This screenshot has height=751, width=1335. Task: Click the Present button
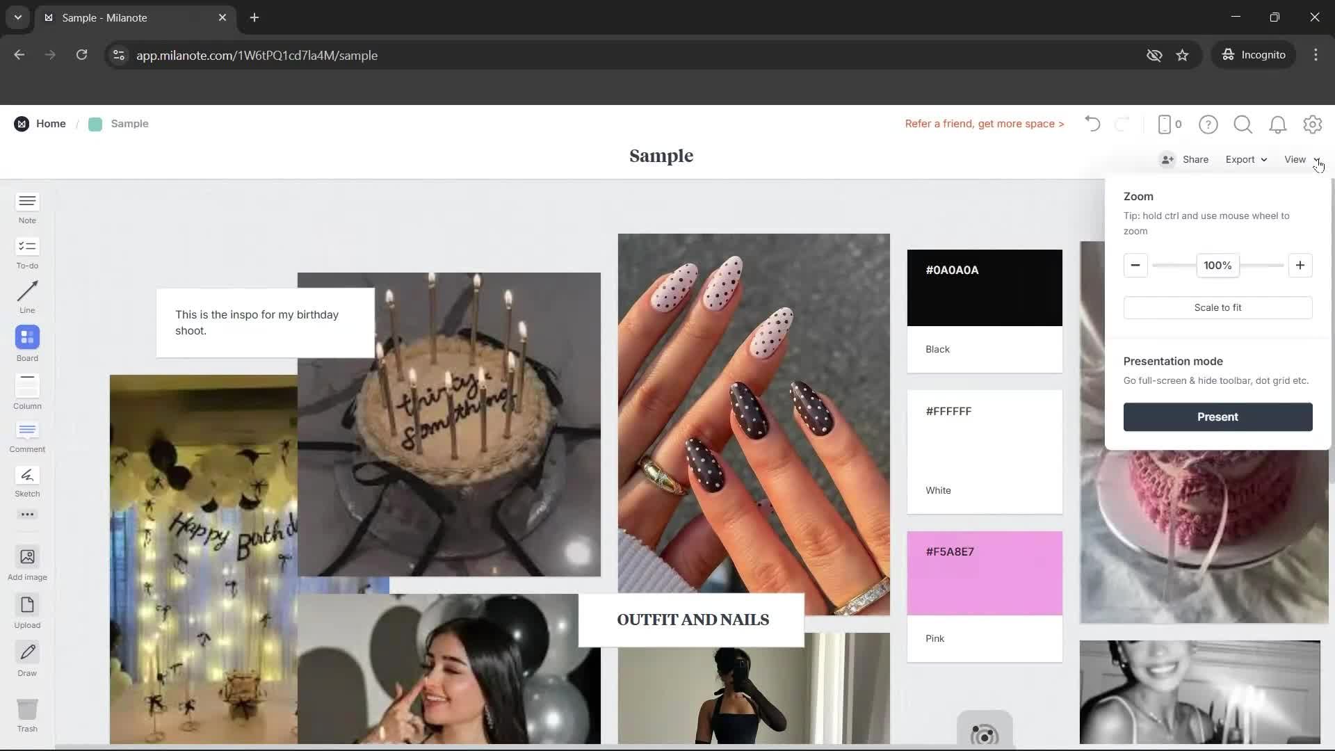1217,417
